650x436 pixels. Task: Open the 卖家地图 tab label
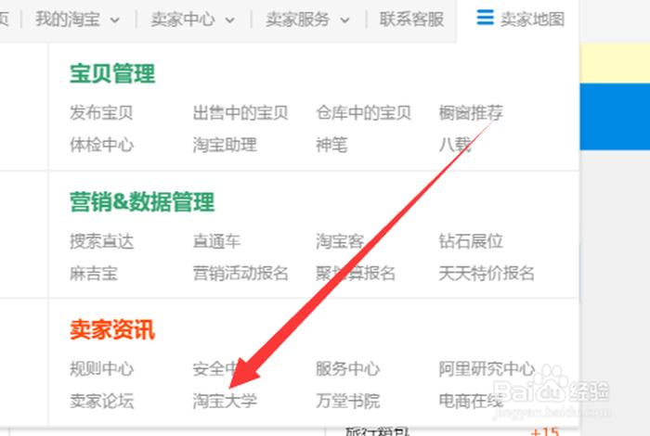(532, 19)
